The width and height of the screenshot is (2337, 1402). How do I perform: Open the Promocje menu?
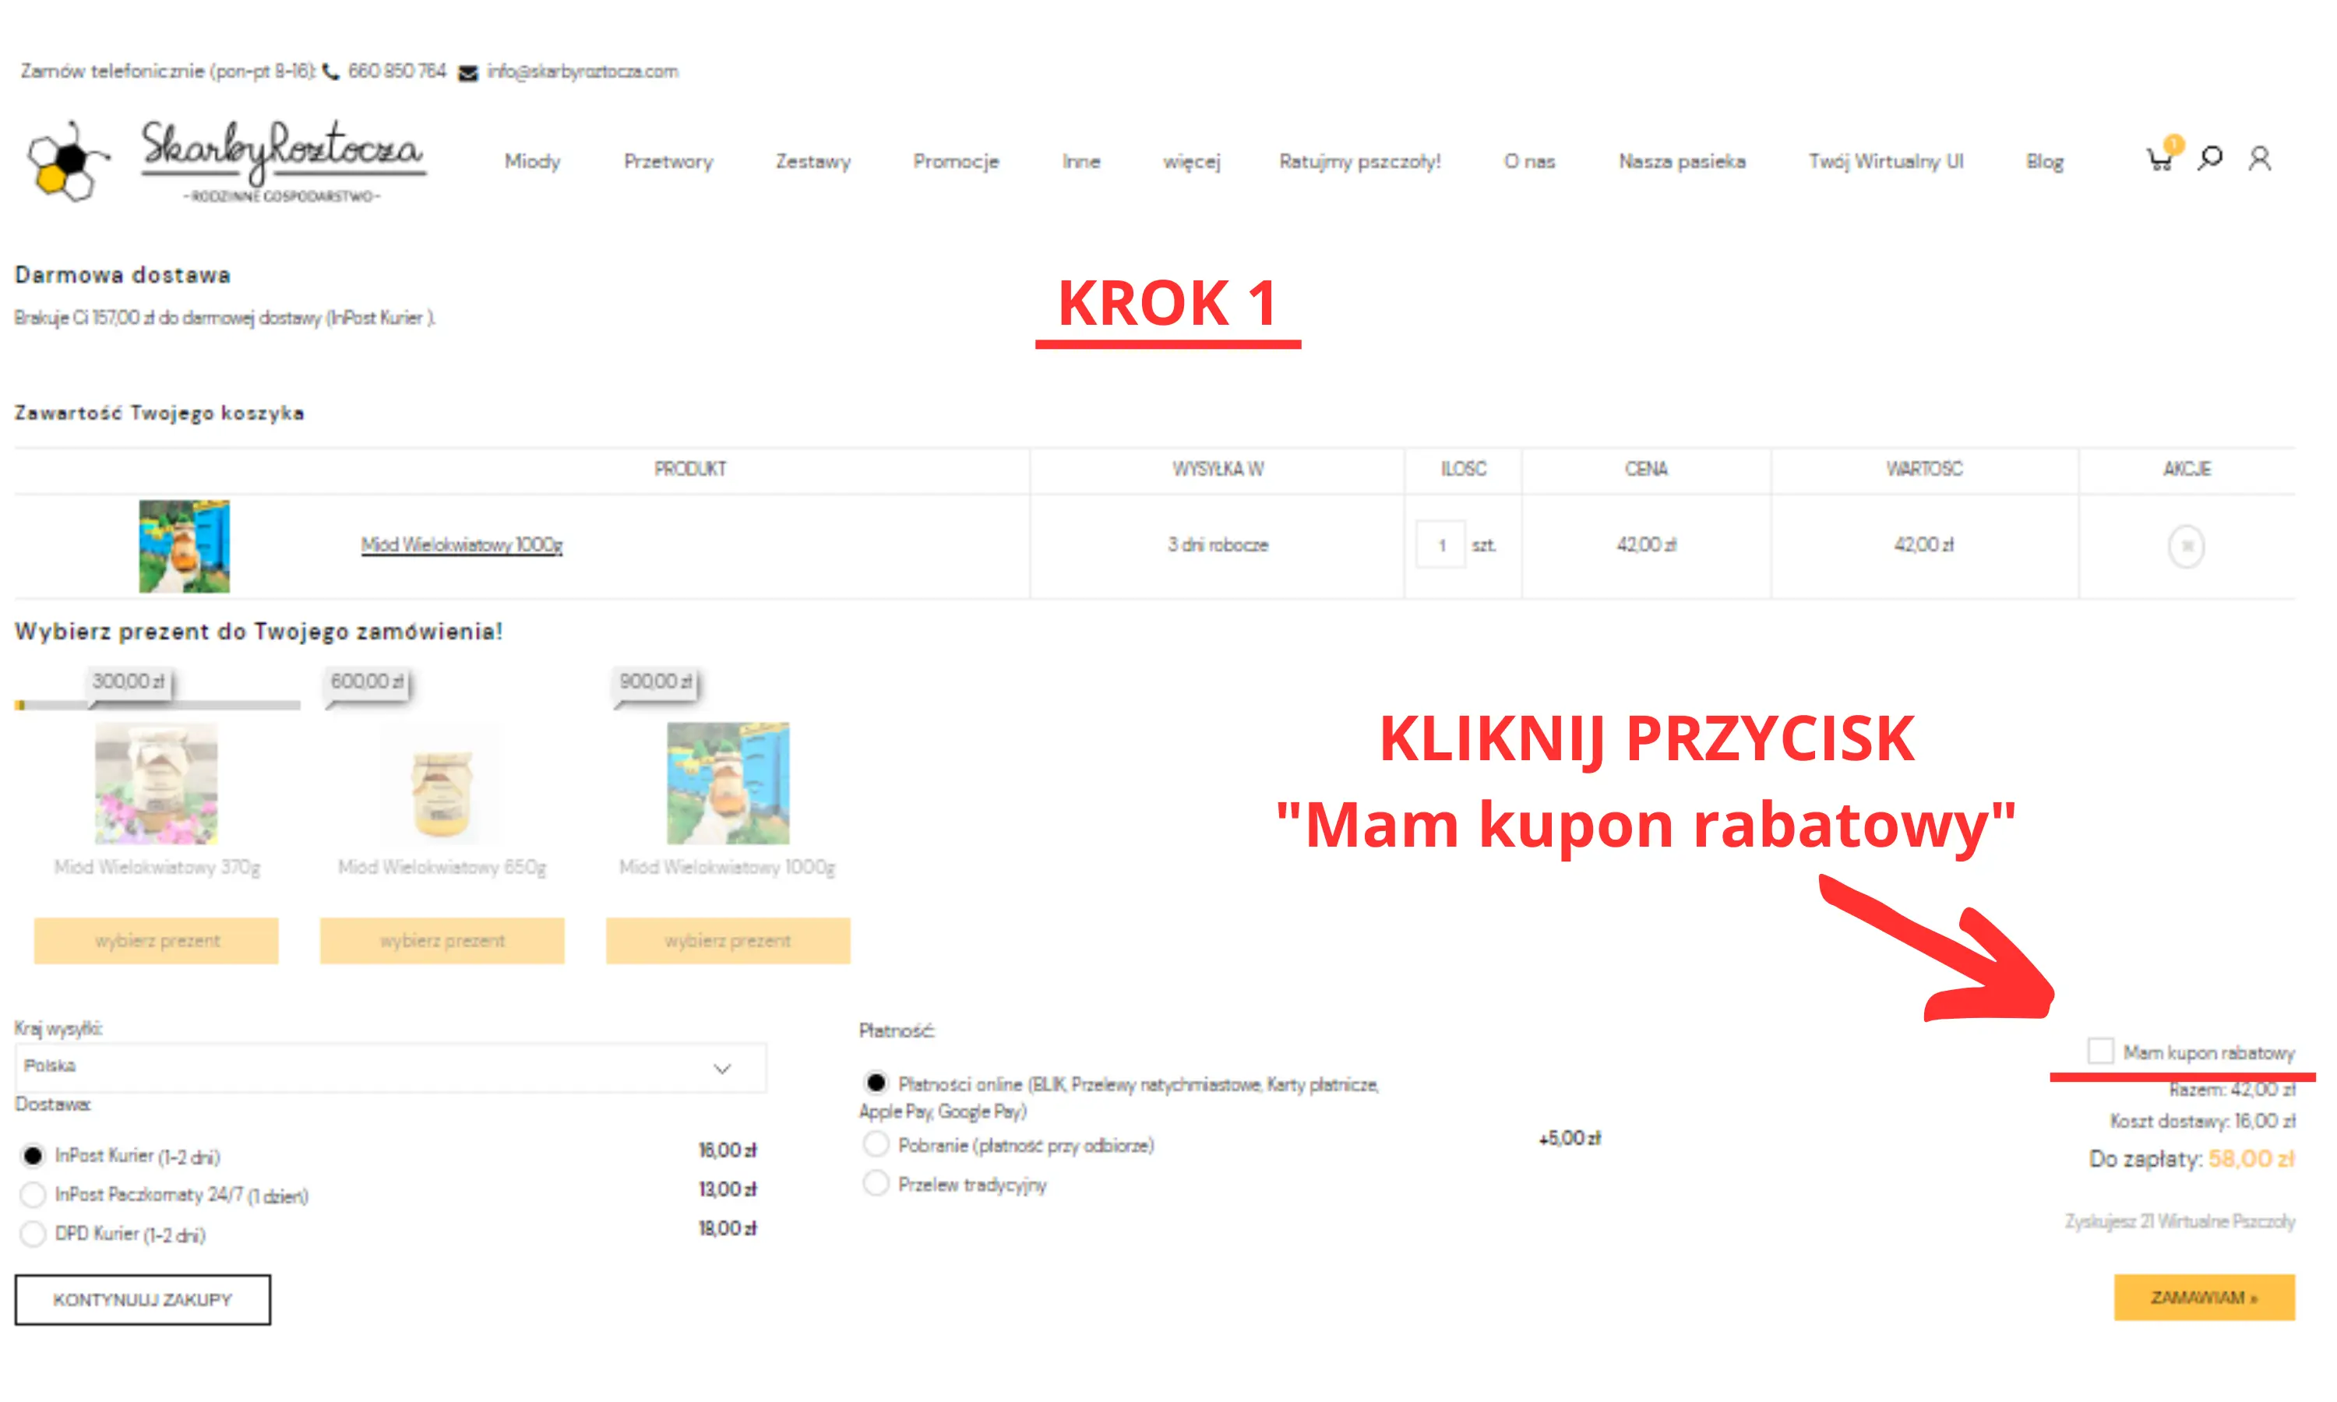955,161
